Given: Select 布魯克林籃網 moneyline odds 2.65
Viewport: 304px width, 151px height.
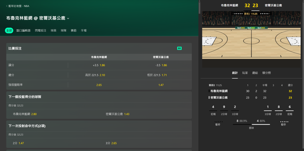Looking at the screenshot, I should pos(99,85).
